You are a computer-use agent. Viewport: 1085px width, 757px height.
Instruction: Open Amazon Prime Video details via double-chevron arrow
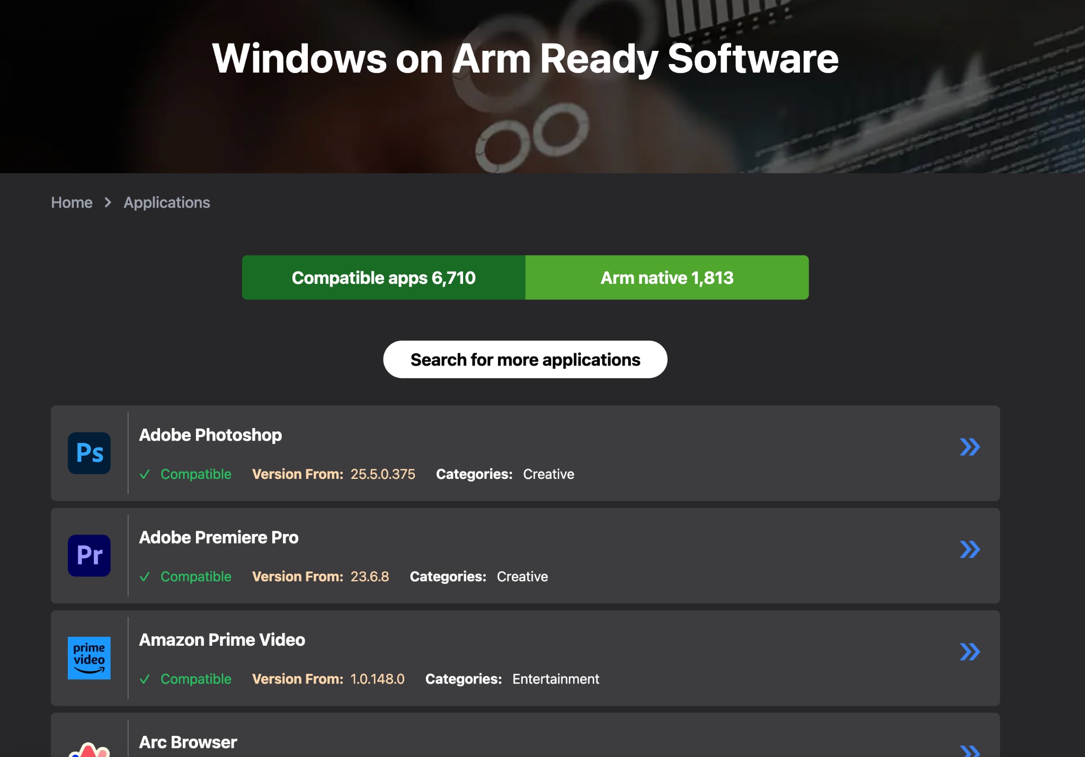pyautogui.click(x=970, y=652)
